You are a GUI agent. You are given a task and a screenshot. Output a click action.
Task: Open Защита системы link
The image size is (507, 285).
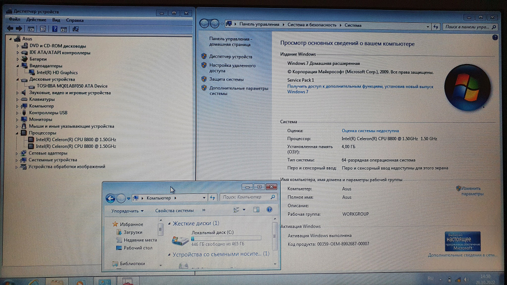(226, 79)
